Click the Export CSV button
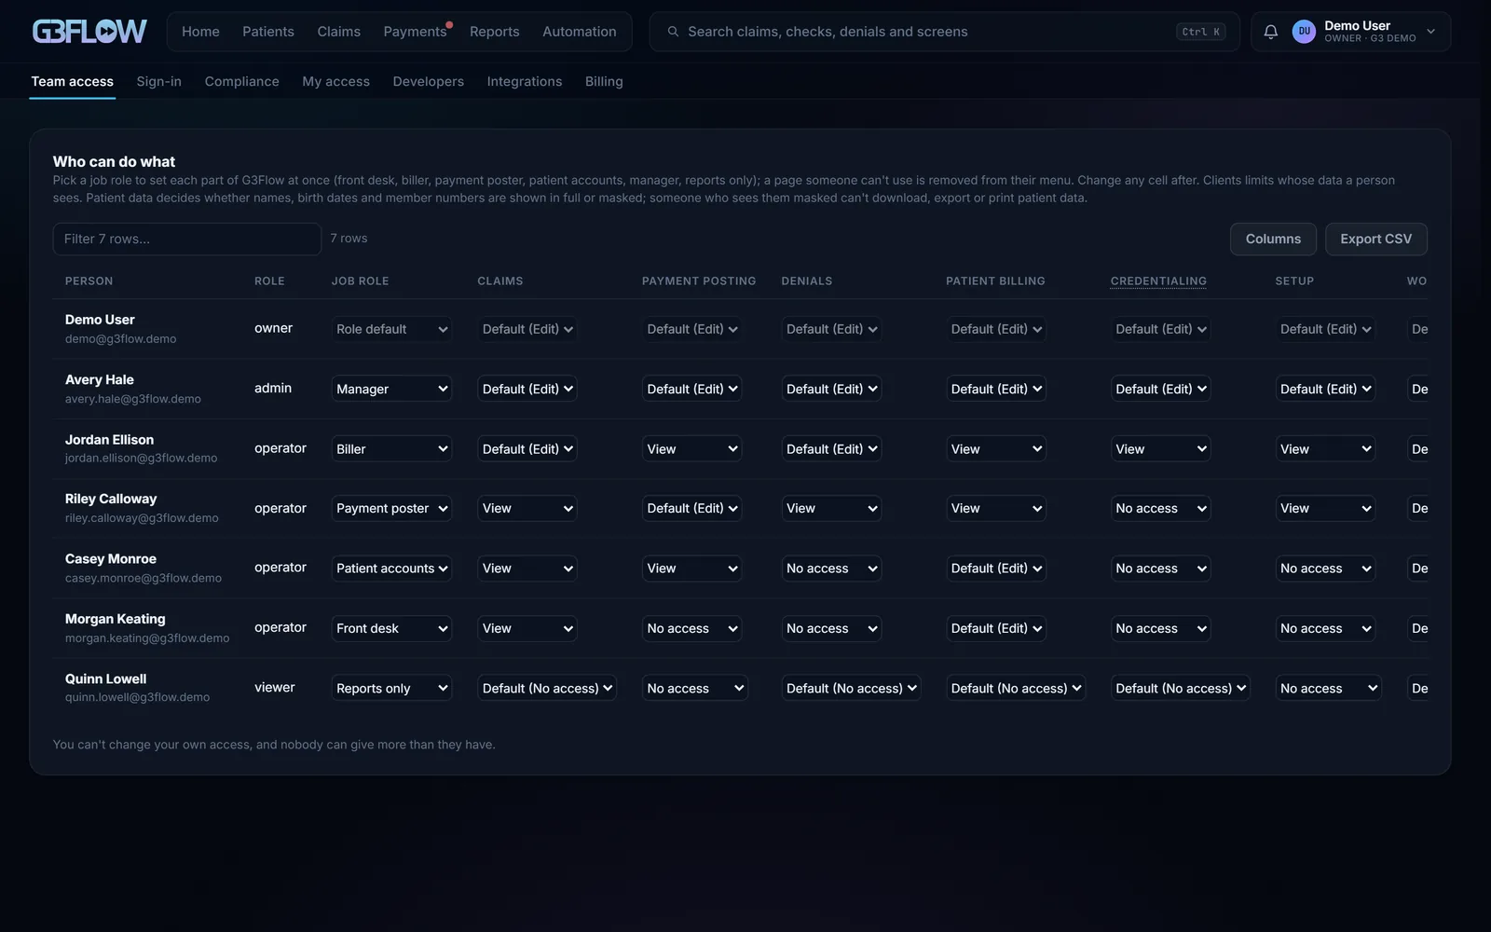 (1376, 240)
